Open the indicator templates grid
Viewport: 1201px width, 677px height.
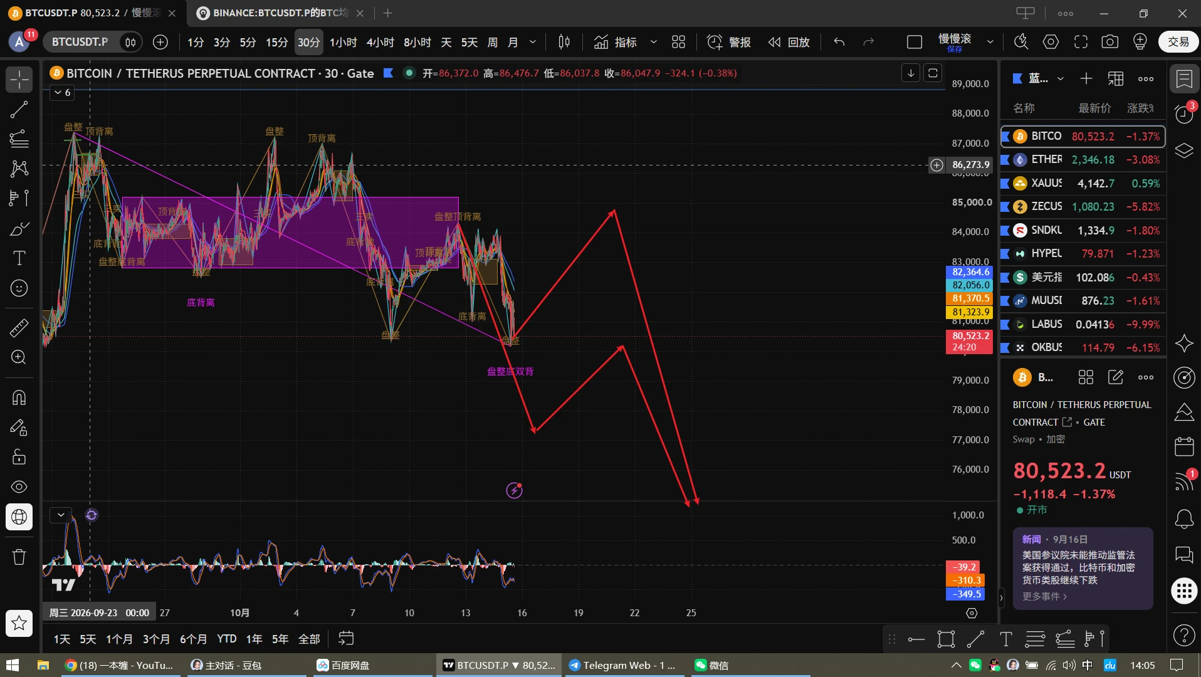[678, 42]
